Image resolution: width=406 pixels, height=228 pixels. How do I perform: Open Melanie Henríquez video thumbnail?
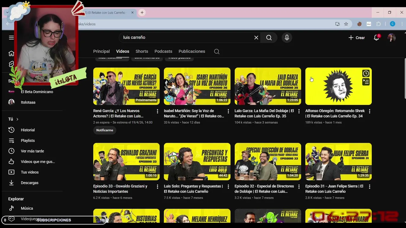(x=197, y=216)
